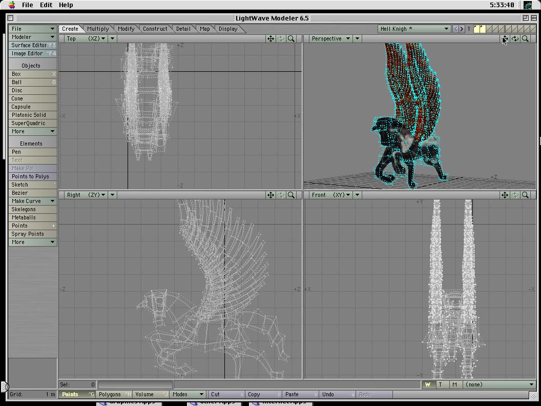Open the Hell Knigh object dropdown

[414, 29]
